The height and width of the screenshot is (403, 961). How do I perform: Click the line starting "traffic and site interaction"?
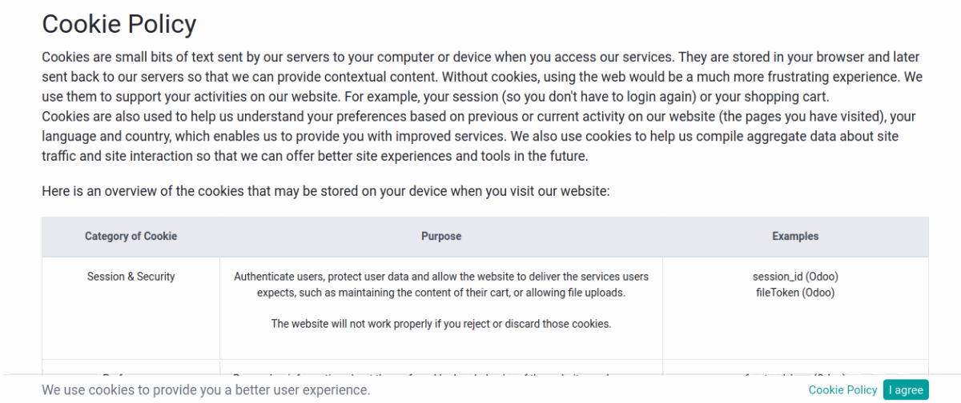[315, 157]
